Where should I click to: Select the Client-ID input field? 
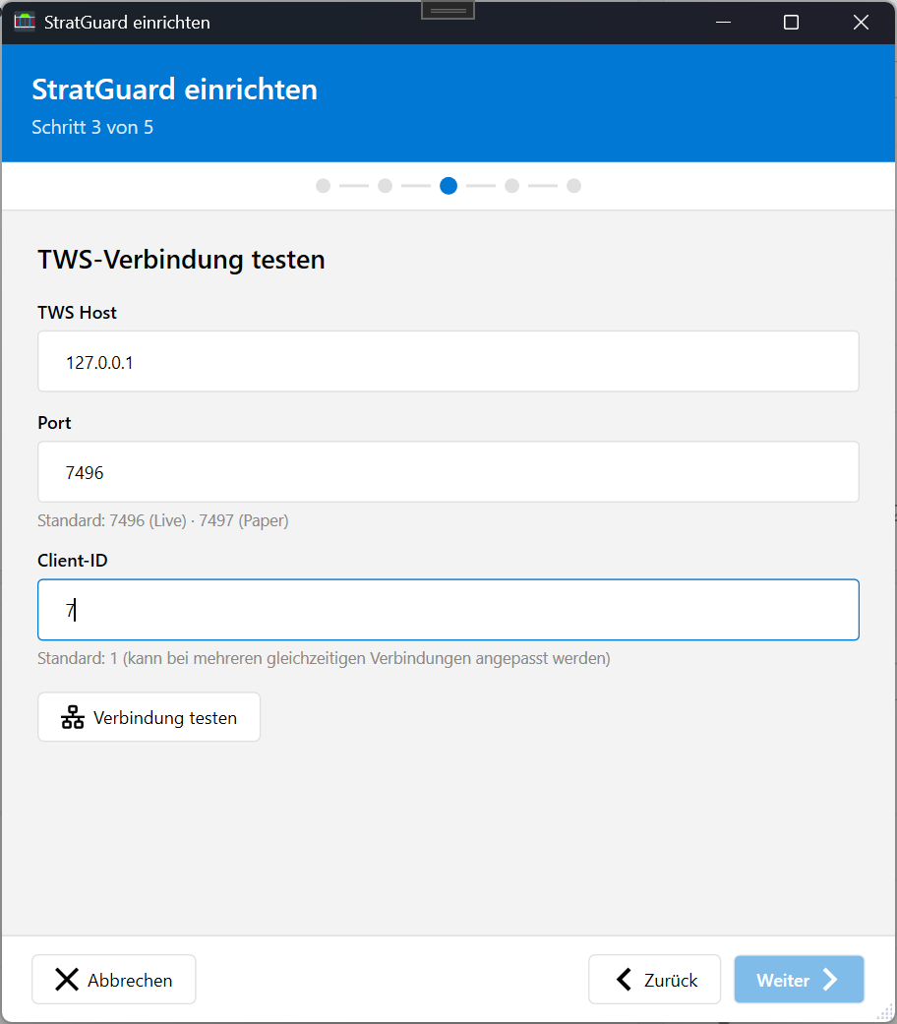point(448,610)
